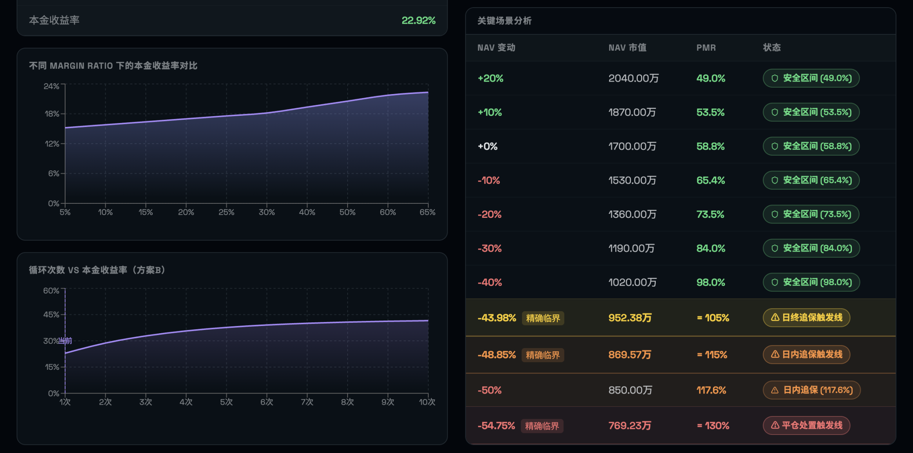This screenshot has height=453, width=913.
Task: Click the PMR column header
Action: coord(706,48)
